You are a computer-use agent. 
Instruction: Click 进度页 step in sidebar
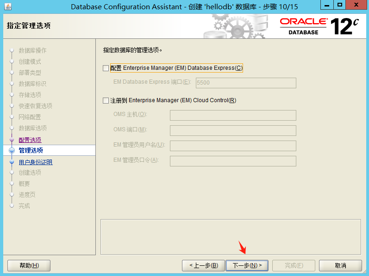[x=27, y=195]
